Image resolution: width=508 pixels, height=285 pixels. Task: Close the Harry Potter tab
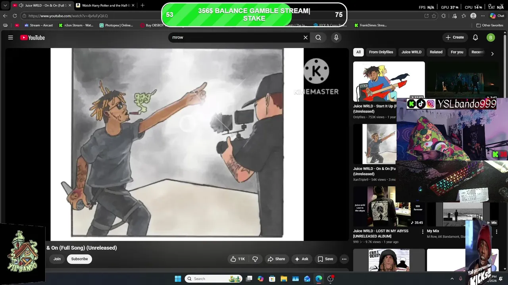[x=133, y=6]
